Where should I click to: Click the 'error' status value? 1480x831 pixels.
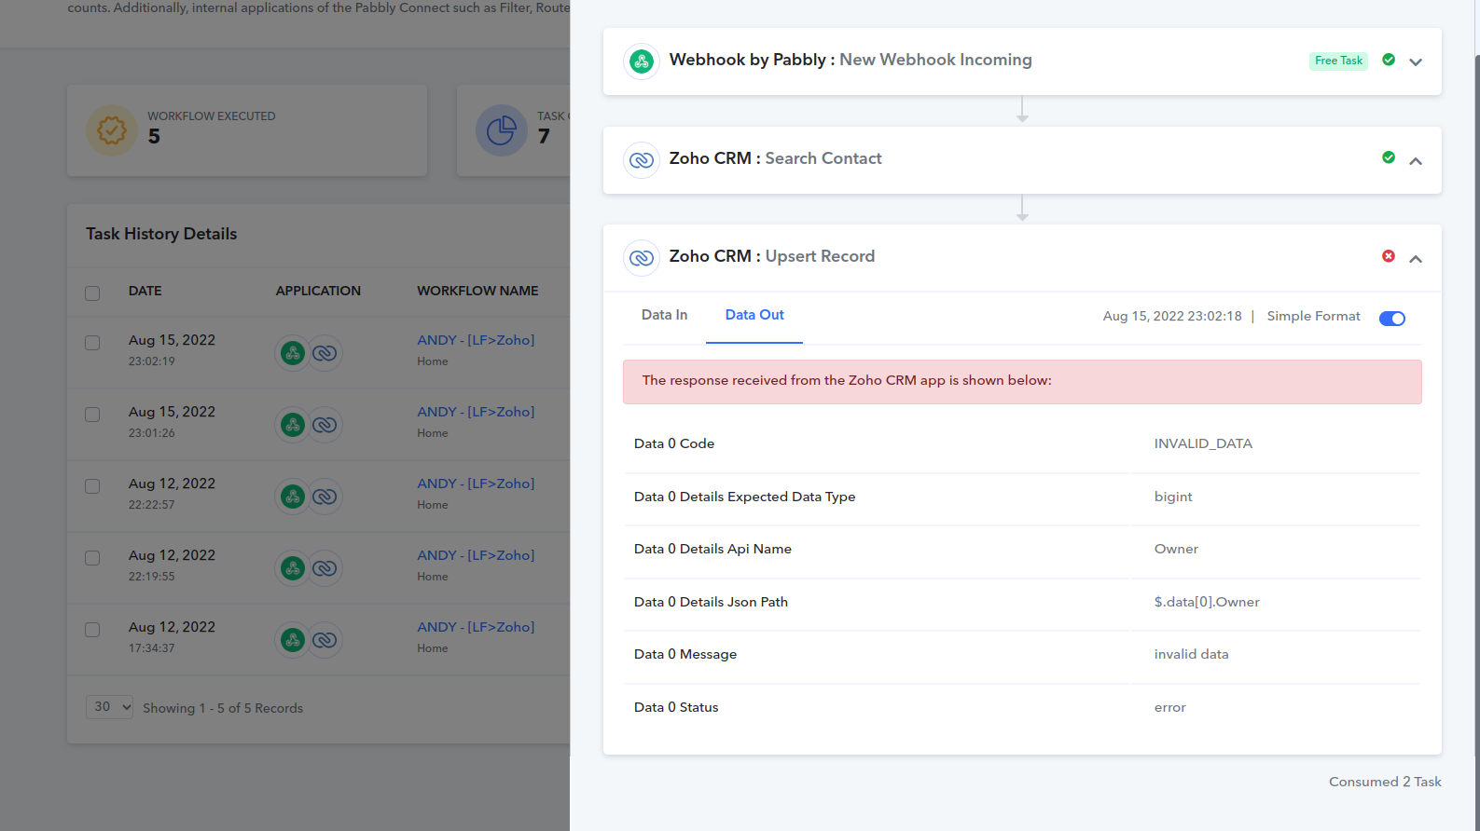tap(1169, 707)
